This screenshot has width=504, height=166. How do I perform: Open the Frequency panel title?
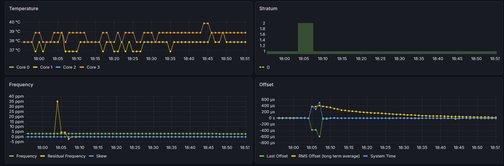click(21, 85)
